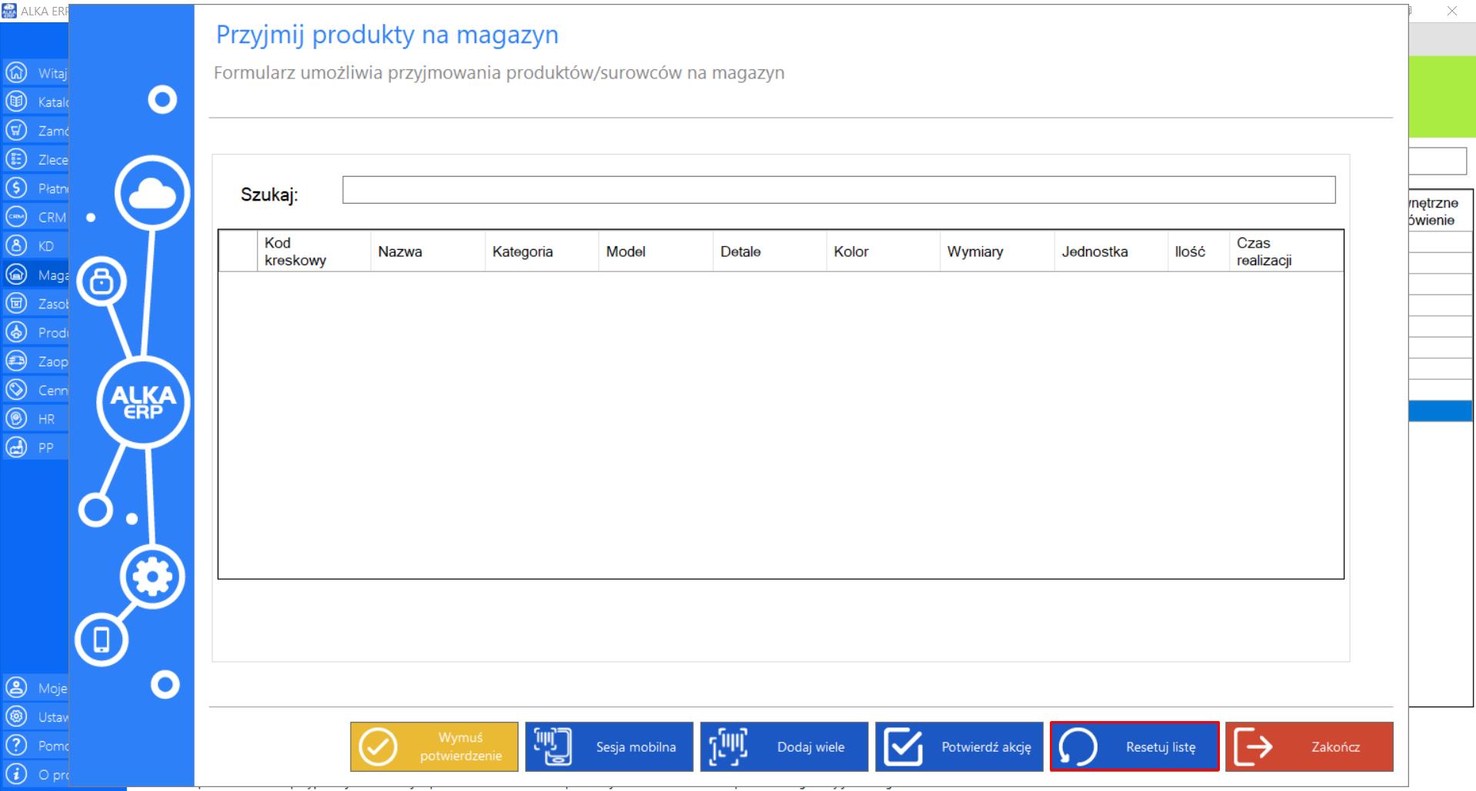Open the Cennik tag icon in sidebar

(x=16, y=390)
